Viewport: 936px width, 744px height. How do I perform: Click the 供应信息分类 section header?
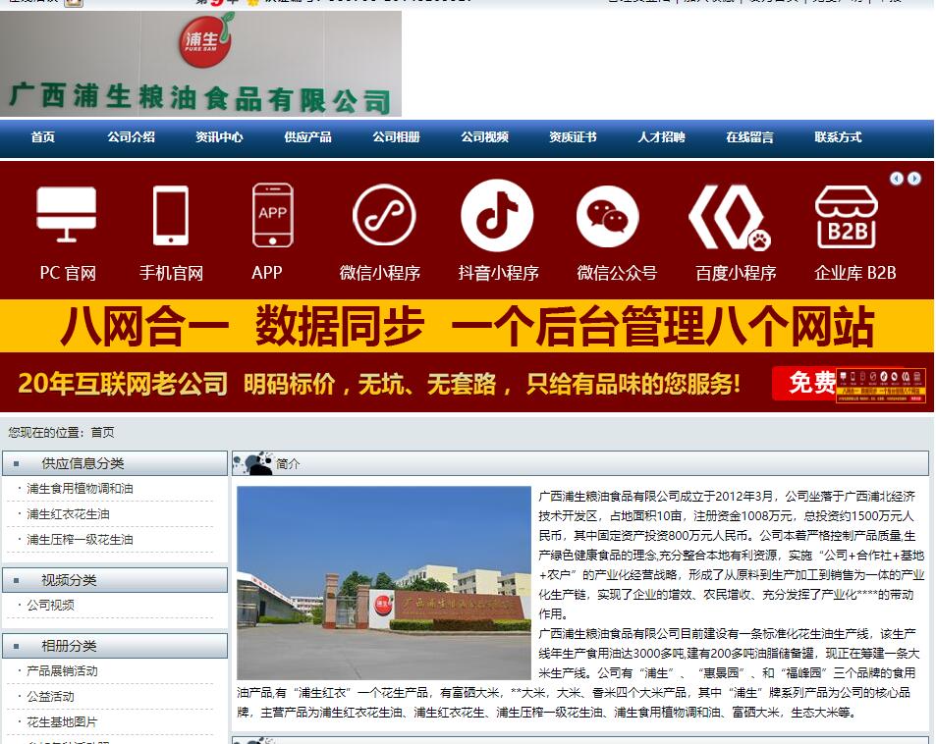click(x=115, y=463)
